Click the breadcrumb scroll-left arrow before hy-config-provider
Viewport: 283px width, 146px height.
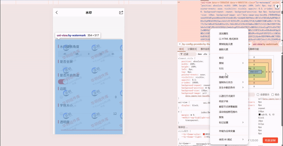pyautogui.click(x=180, y=44)
